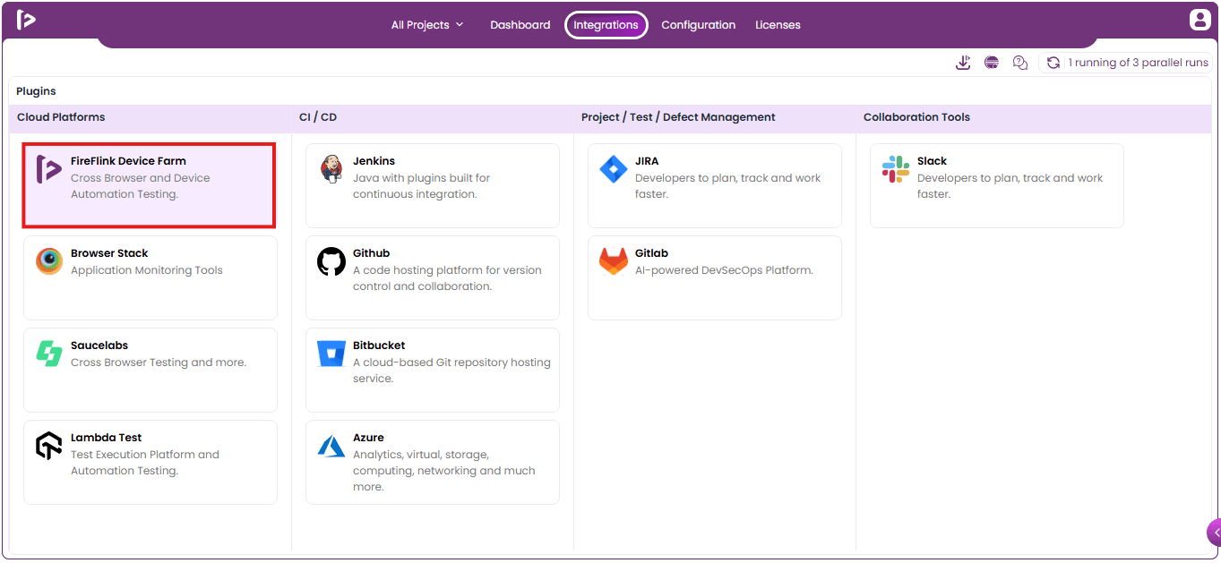
Task: Open the chat support icon
Action: pyautogui.click(x=1019, y=63)
